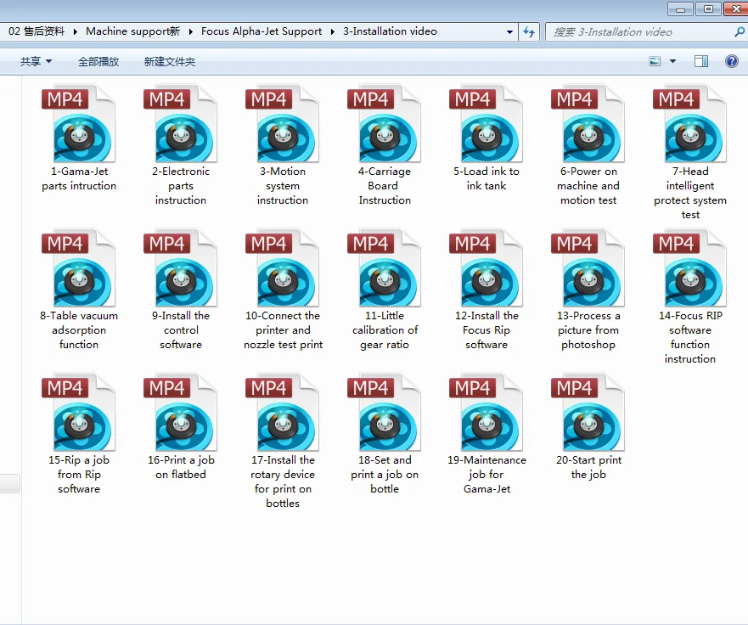Click the label '16-Print a job on flatbed'
This screenshot has width=748, height=625.
click(x=181, y=467)
